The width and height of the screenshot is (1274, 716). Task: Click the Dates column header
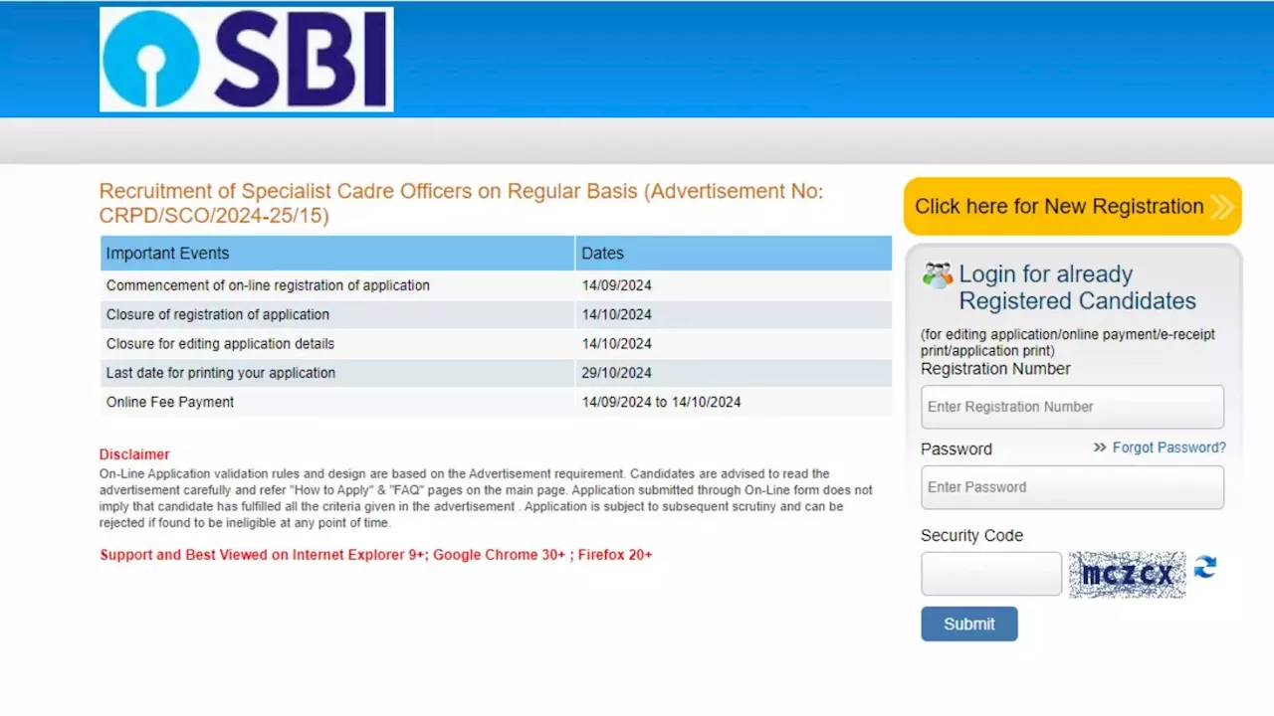click(x=734, y=253)
